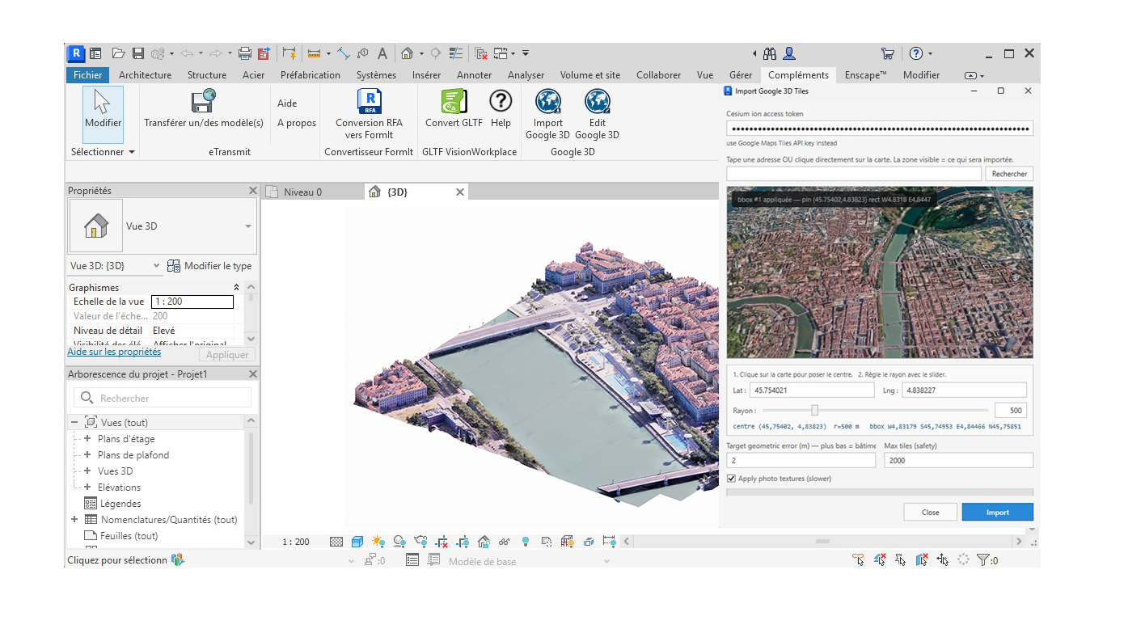The image size is (1145, 629).
Task: Click the Lat input field
Action: click(813, 390)
